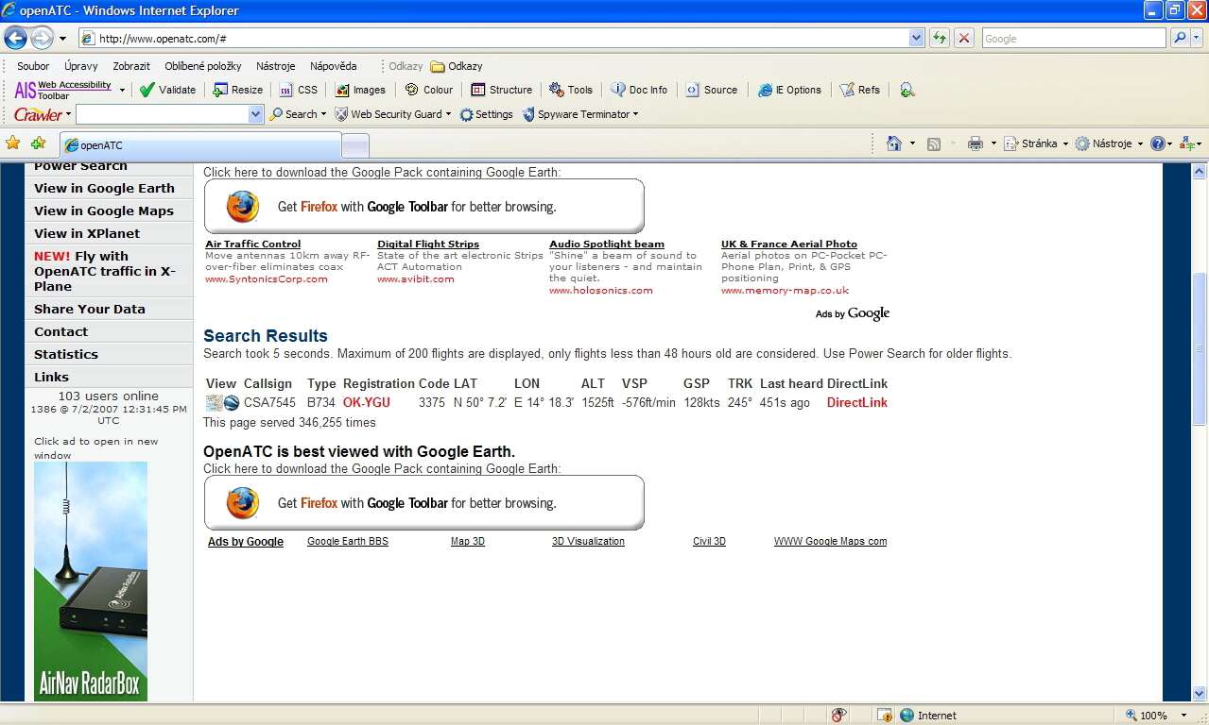Click View in Google Maps sidebar link
The width and height of the screenshot is (1209, 725).
(104, 211)
